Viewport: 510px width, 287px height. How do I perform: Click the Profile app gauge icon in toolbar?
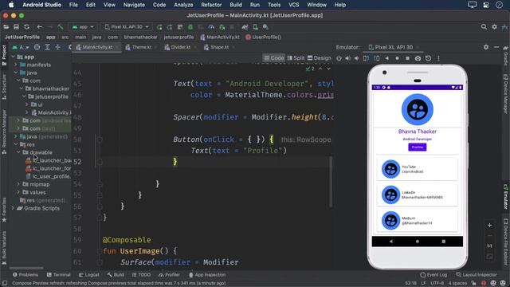(211, 27)
